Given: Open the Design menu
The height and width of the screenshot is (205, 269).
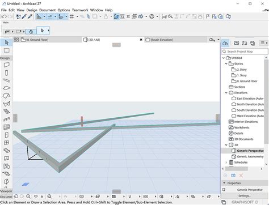Looking at the screenshot, I should pos(32,10).
